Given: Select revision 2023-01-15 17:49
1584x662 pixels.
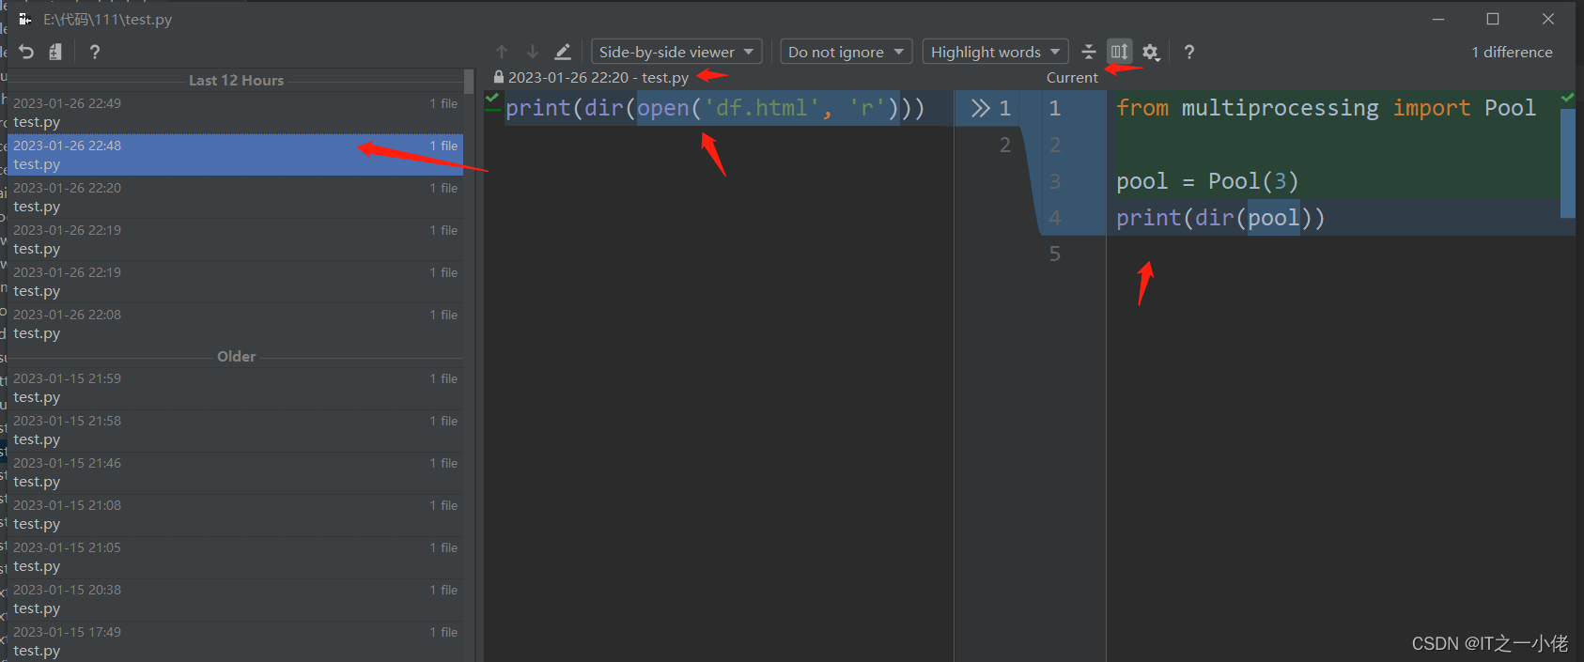Looking at the screenshot, I should [x=235, y=641].
